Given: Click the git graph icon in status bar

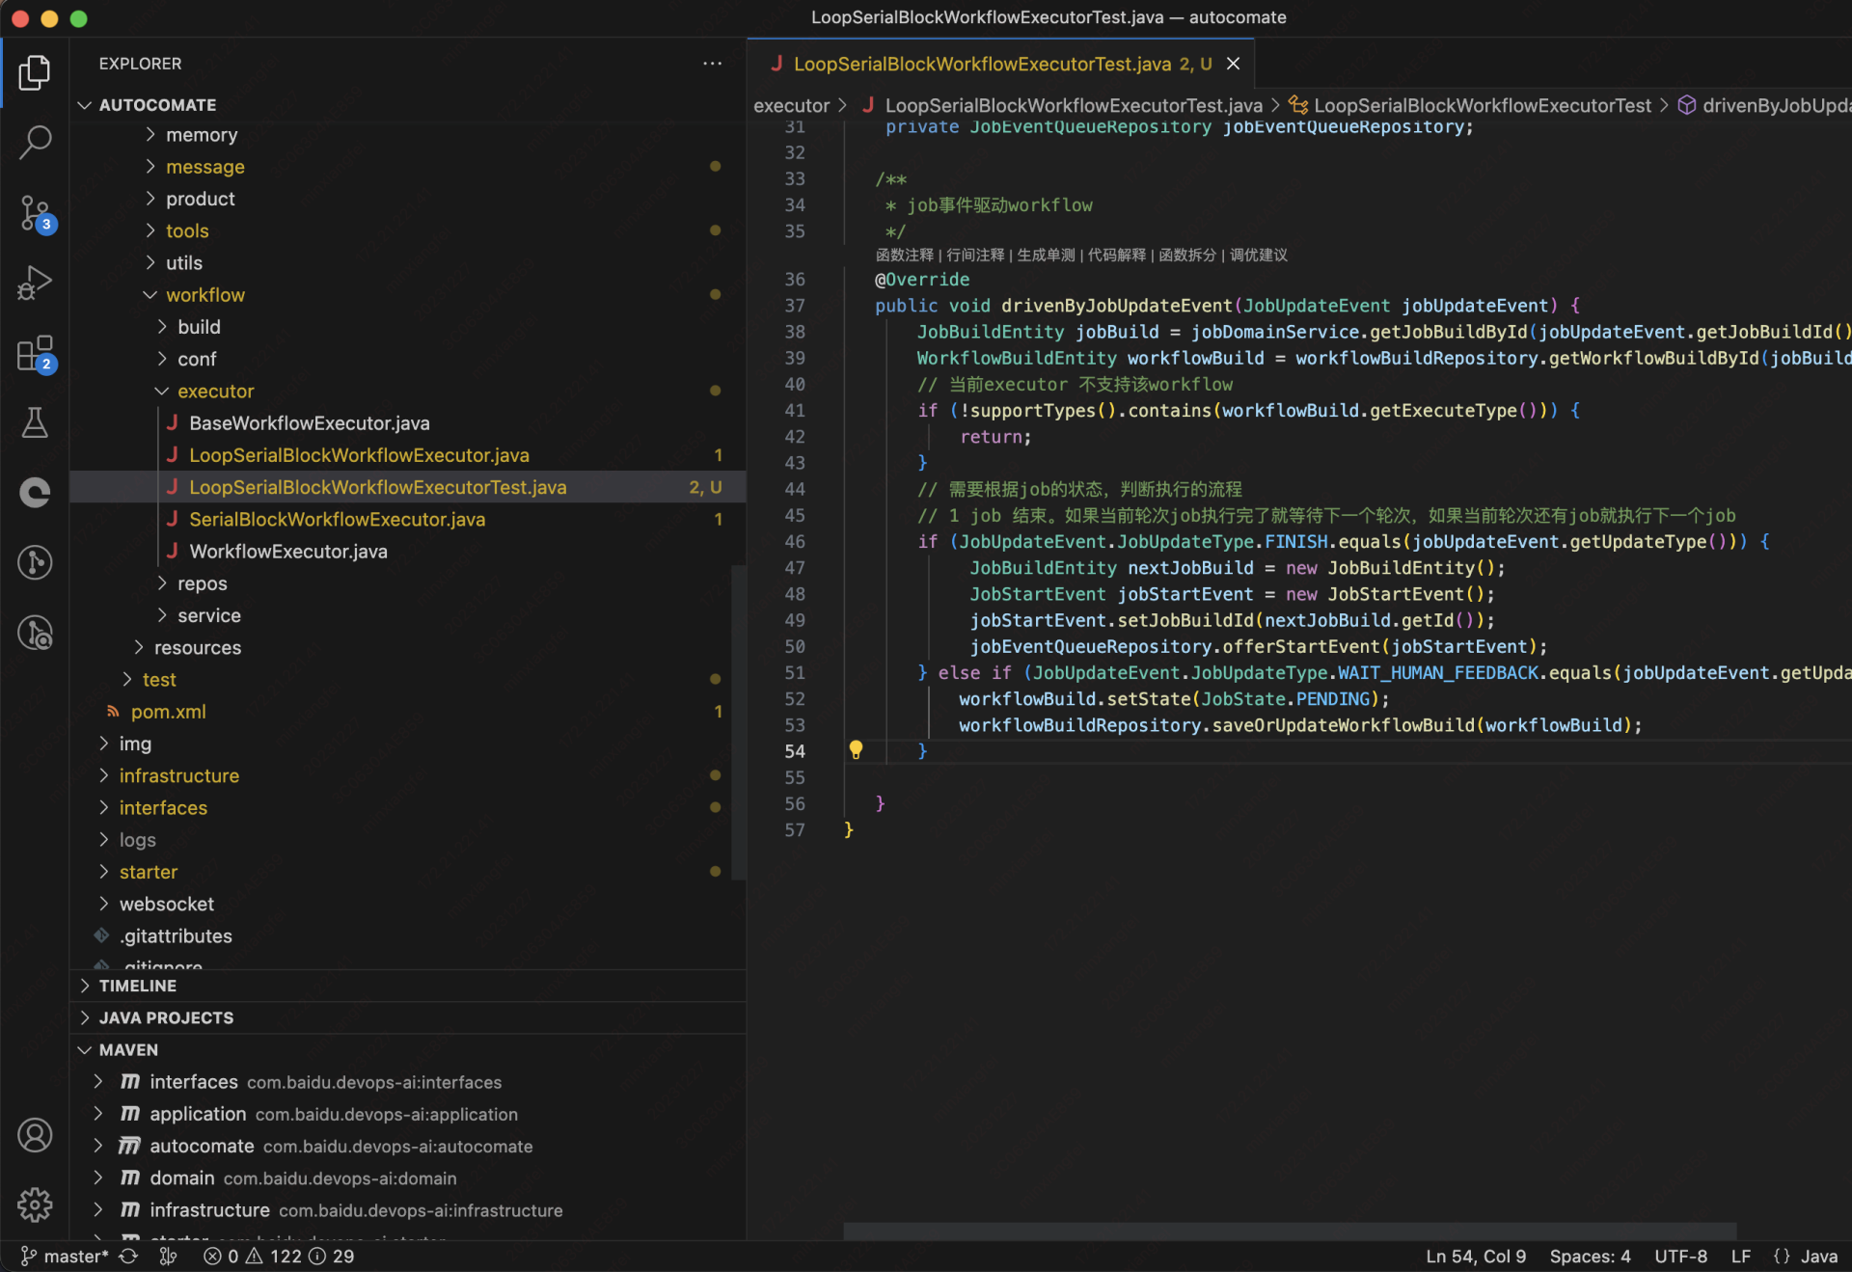Looking at the screenshot, I should tap(168, 1256).
